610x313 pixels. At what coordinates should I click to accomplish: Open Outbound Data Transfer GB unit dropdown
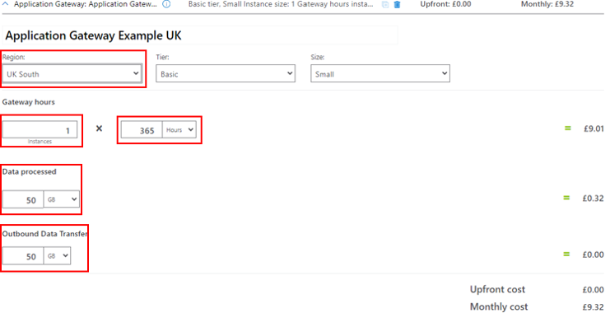pos(57,256)
